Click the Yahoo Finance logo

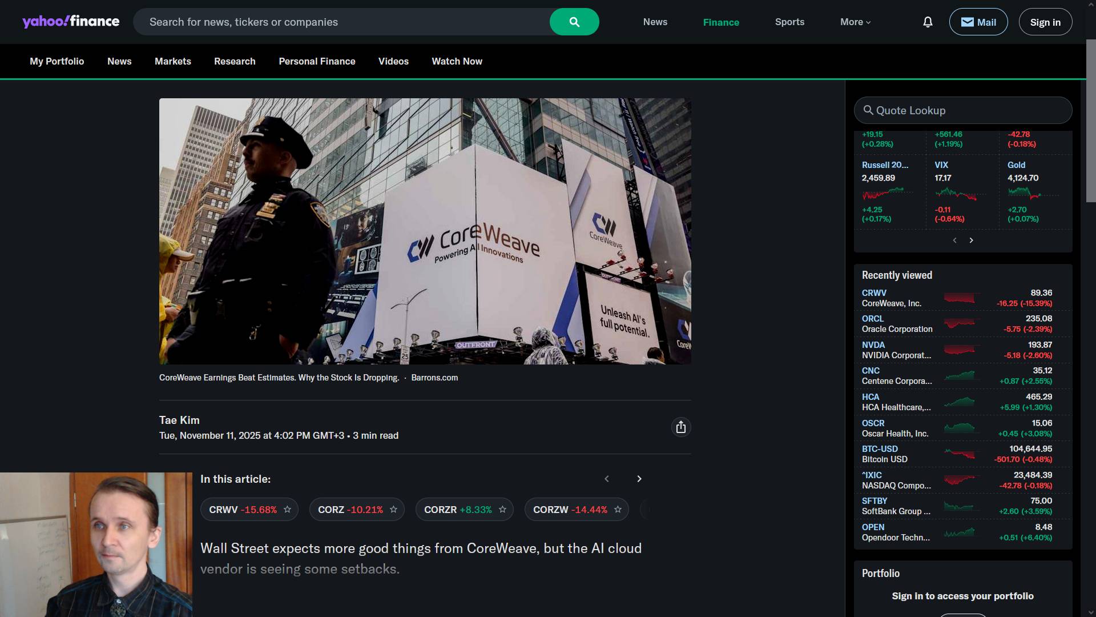(x=71, y=22)
